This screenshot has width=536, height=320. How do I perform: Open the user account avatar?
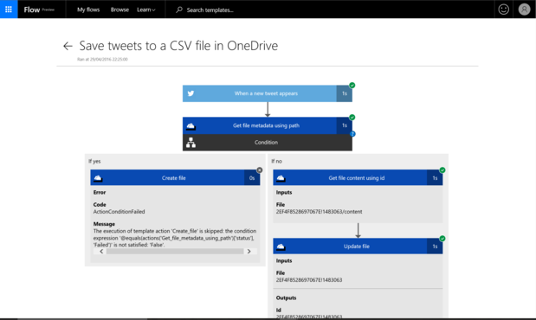[524, 10]
